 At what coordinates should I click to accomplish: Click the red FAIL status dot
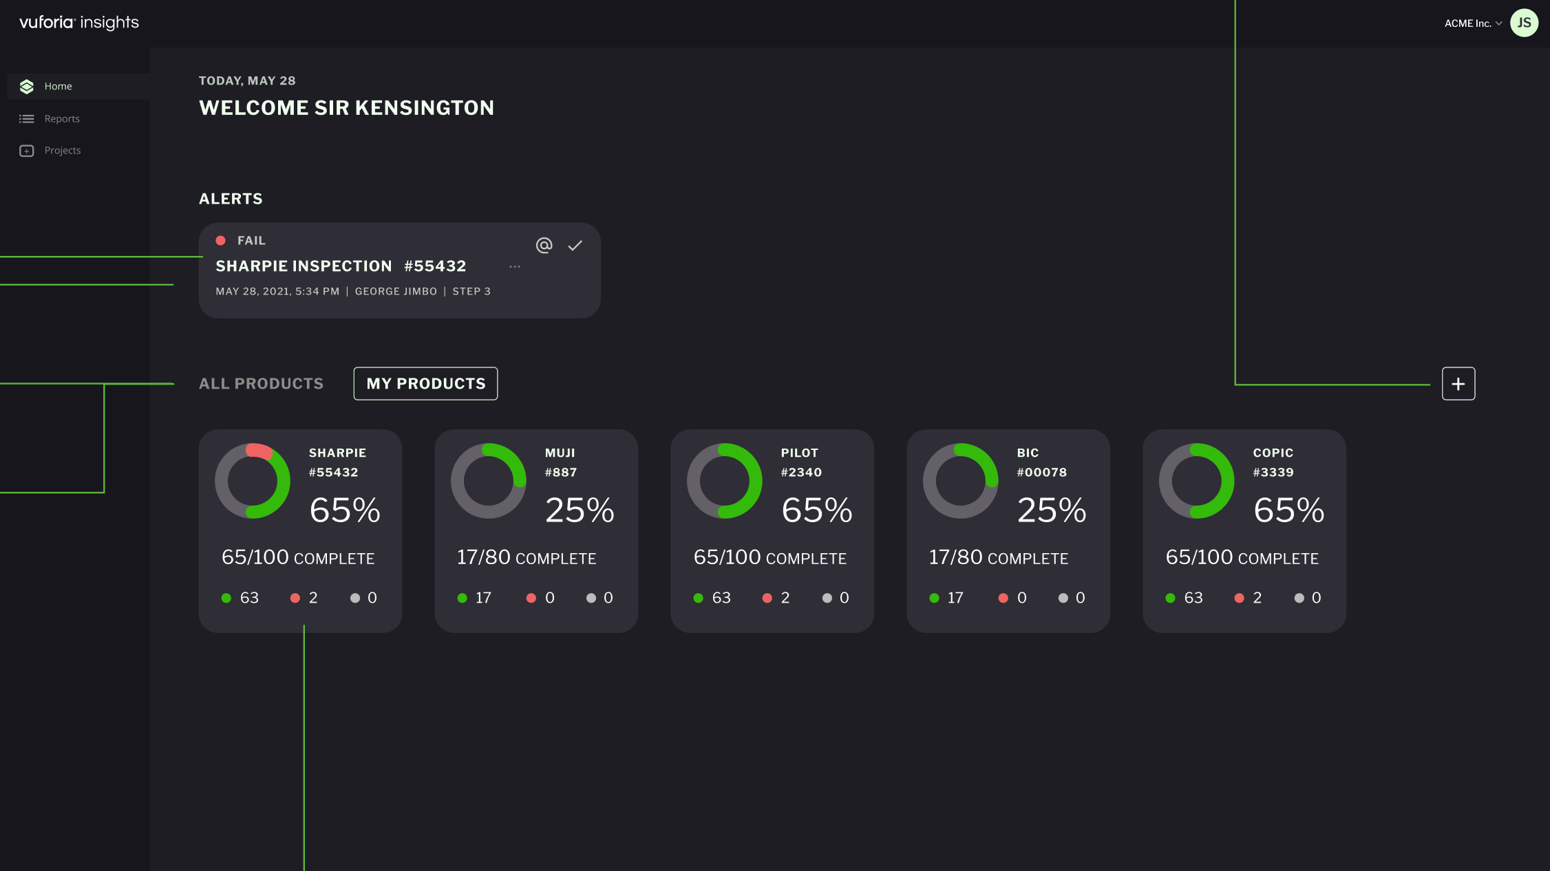(221, 240)
